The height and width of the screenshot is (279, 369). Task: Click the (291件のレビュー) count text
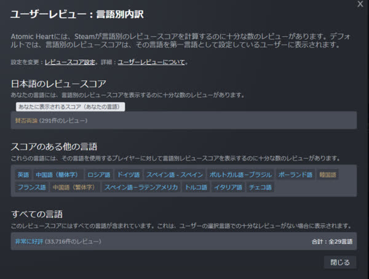tap(63, 121)
